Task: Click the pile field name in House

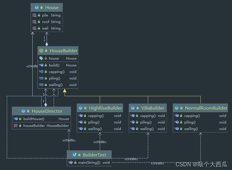Action: 45,15
